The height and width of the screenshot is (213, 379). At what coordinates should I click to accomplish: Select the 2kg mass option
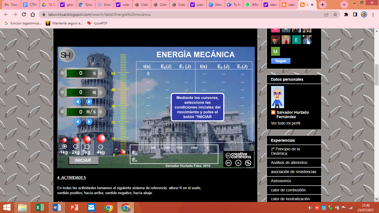coord(75,146)
